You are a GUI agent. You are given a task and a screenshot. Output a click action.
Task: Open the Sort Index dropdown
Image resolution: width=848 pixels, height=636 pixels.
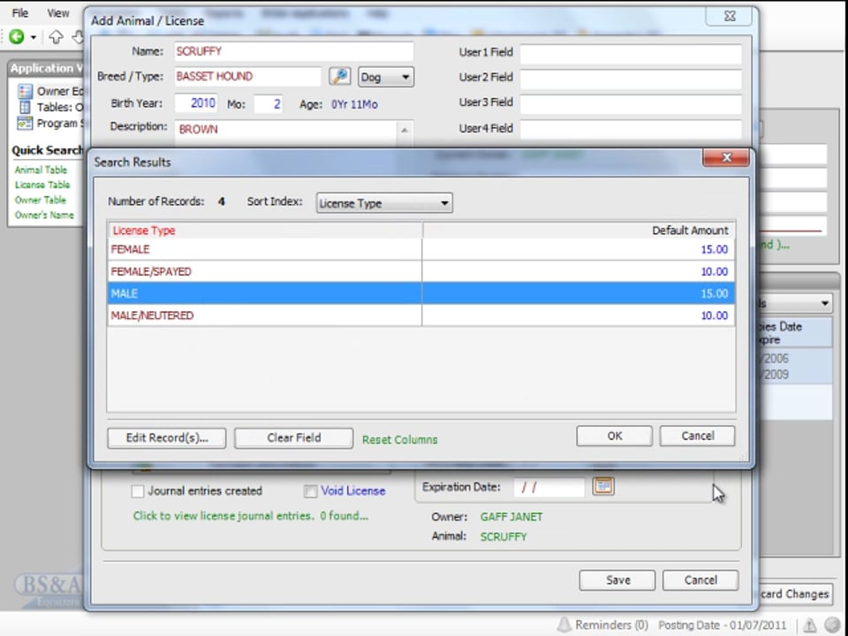point(384,203)
